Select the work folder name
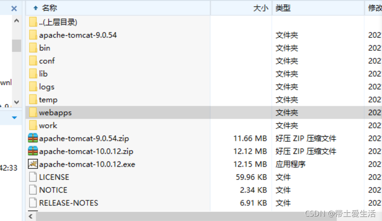Viewport: 382px width, 221px height. point(48,125)
